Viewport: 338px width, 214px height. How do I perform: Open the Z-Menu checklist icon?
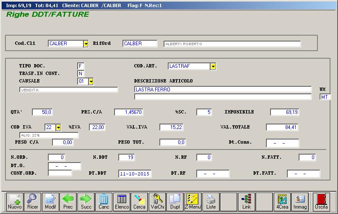pyautogui.click(x=193, y=202)
